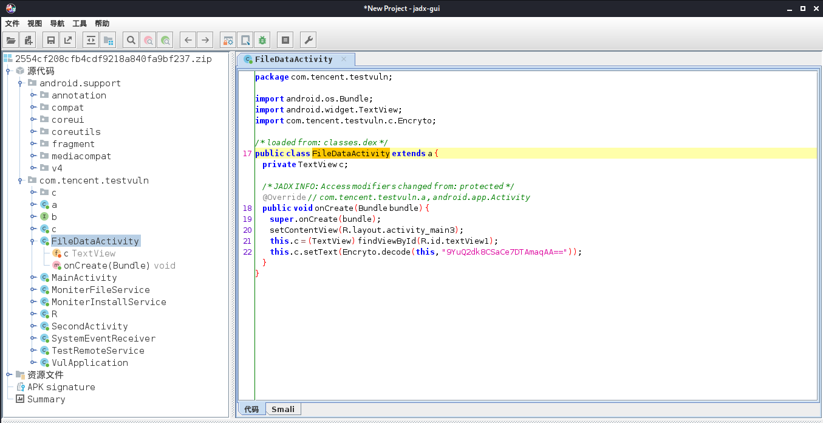Click line number 22 in gutter
This screenshot has height=423, width=823.
247,252
